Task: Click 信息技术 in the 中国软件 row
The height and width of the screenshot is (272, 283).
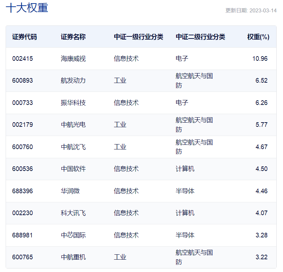Action: 126,168
